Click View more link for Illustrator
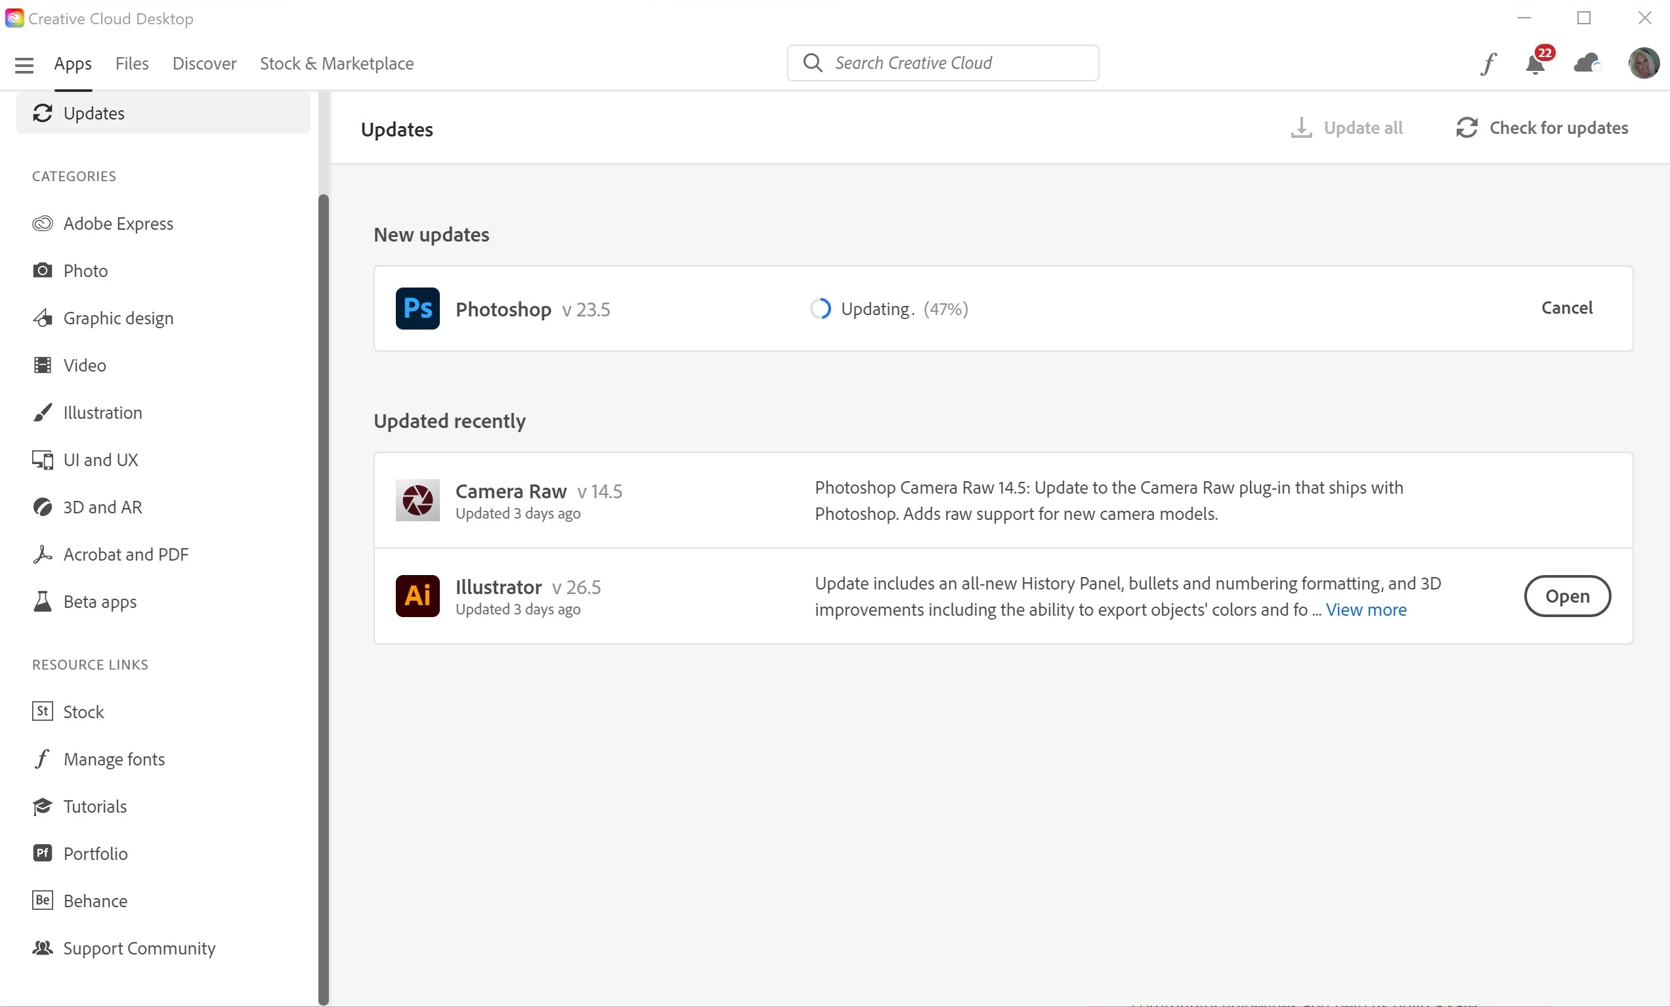This screenshot has height=1007, width=1670. (1365, 610)
